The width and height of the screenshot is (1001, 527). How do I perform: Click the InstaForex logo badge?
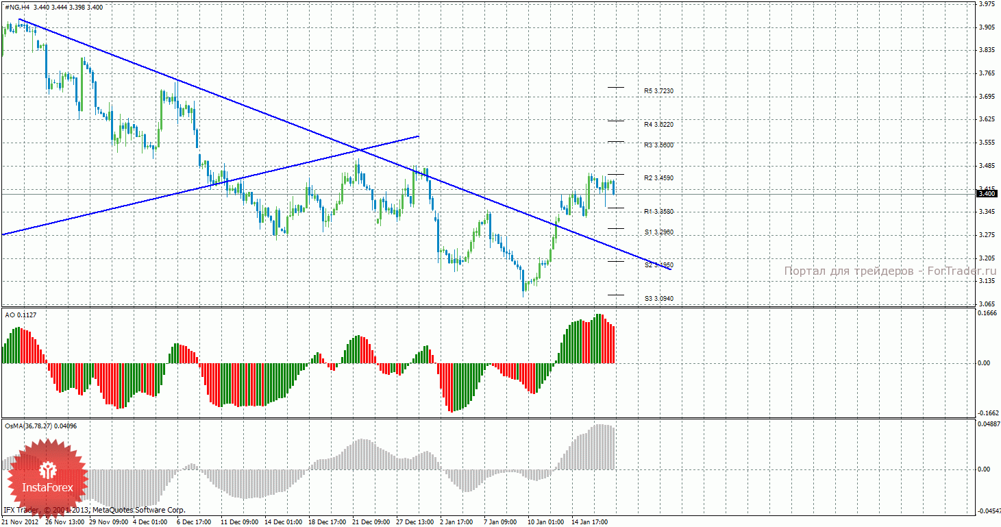47,478
